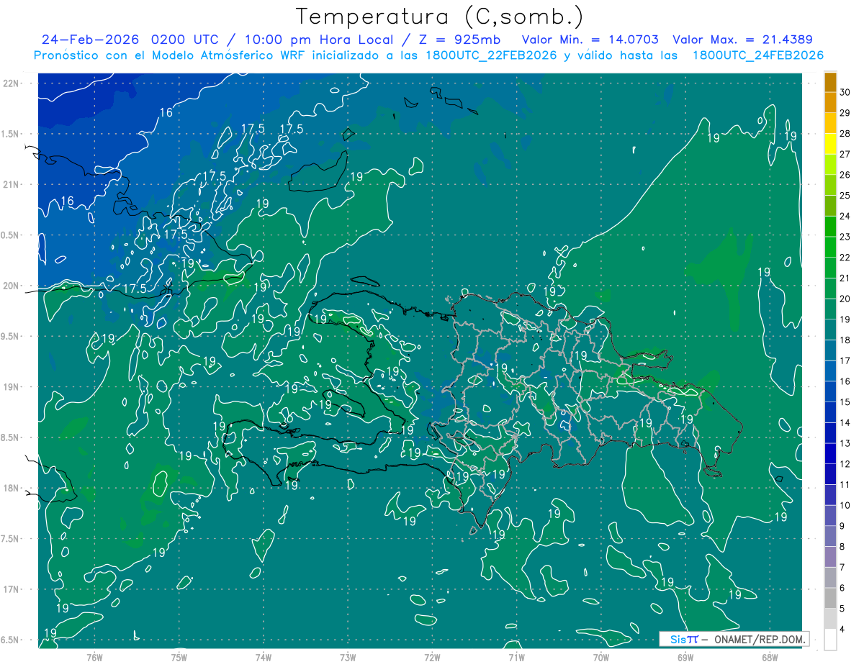Click the colorbar label "21"

pyautogui.click(x=845, y=278)
